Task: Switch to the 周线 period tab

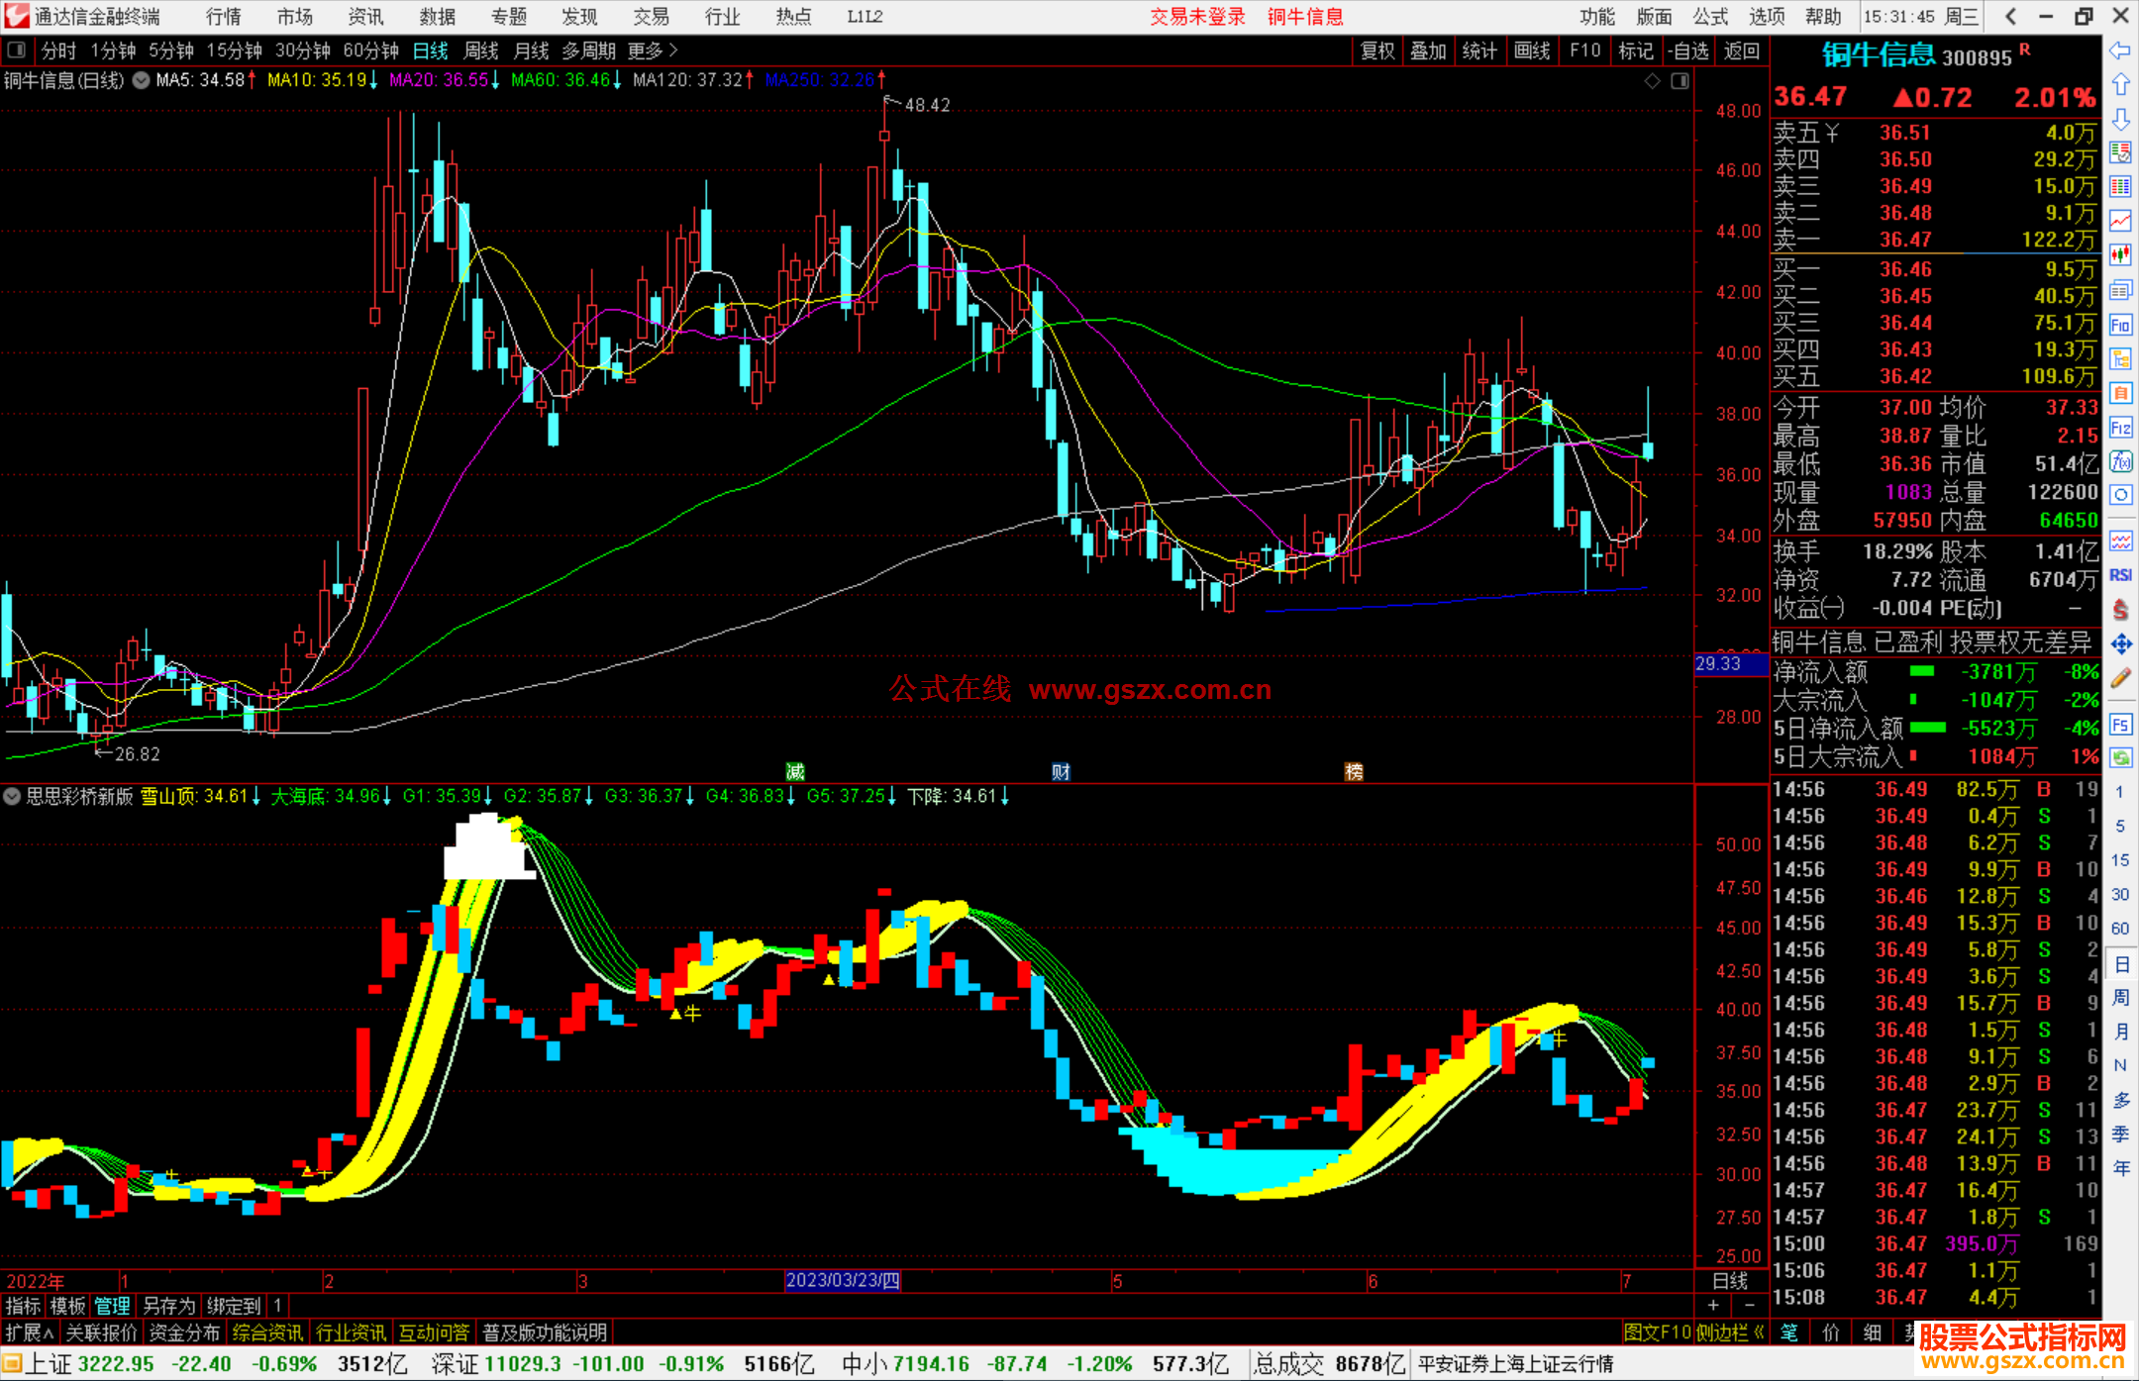Action: pos(481,50)
